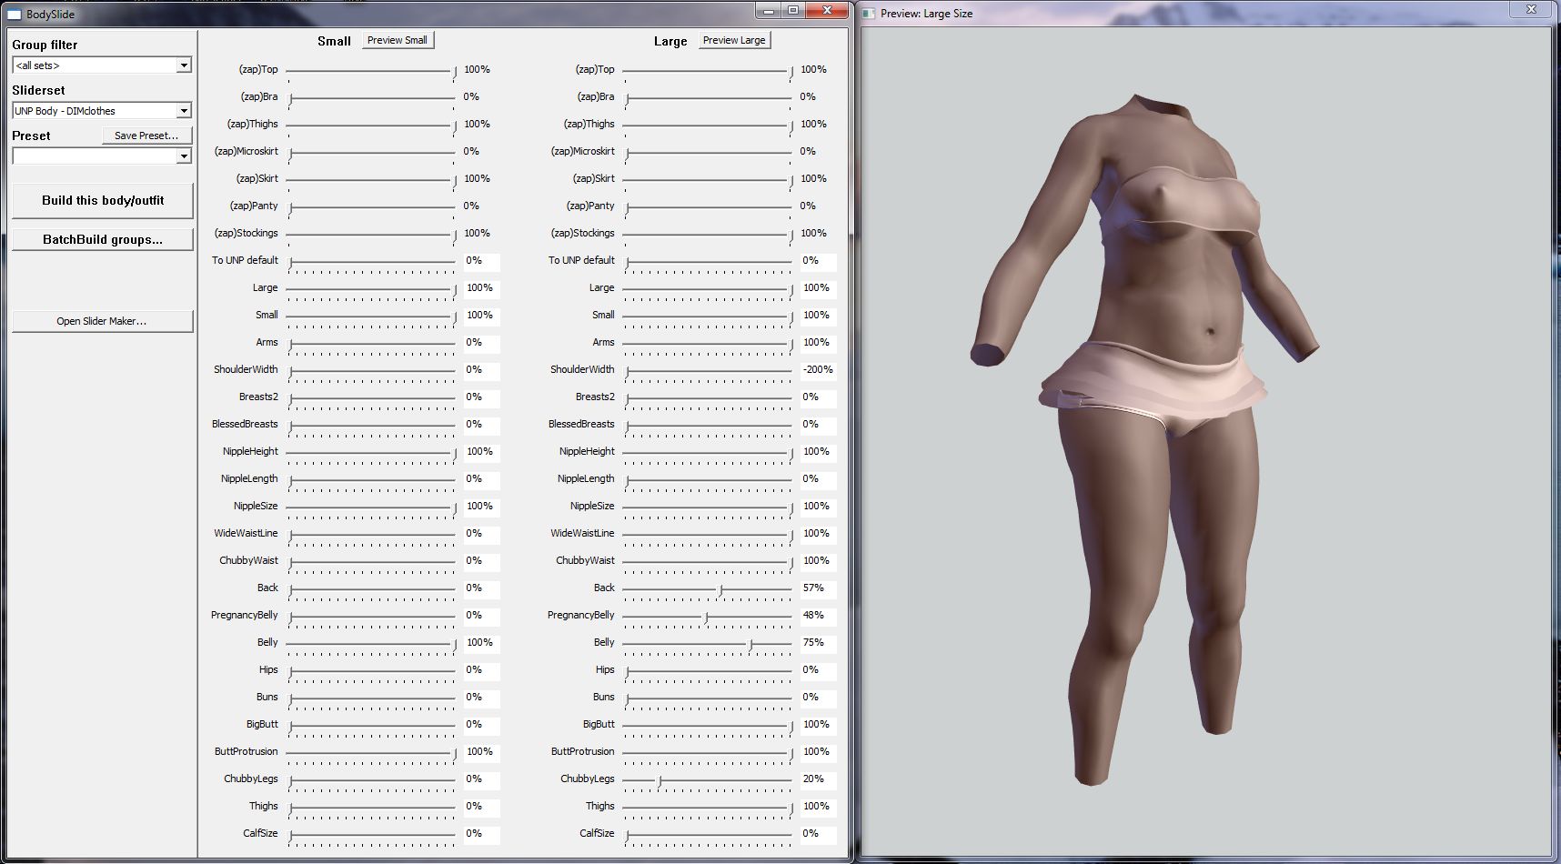Launch Open Slider Maker
Viewport: 1561px width, 864px height.
[102, 321]
